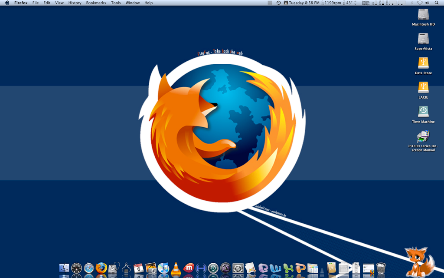Viewport: 444px width, 278px height.
Task: Click the minimized Firefox window in Dock
Action: click(x=369, y=268)
